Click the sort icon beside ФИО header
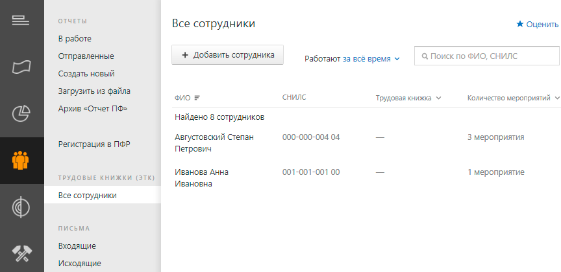The image size is (561, 272). click(197, 98)
